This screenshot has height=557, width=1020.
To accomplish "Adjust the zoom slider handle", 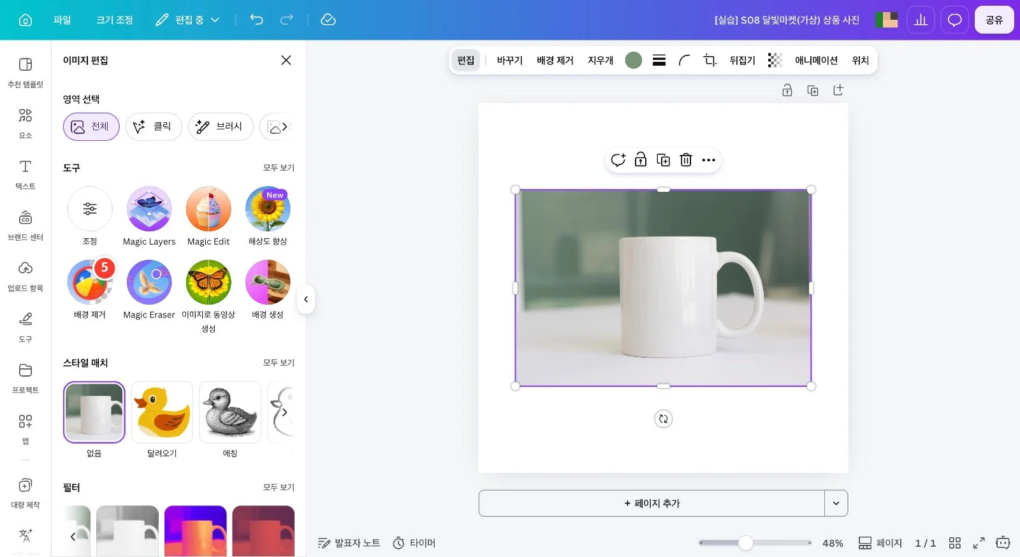I will coord(746,543).
